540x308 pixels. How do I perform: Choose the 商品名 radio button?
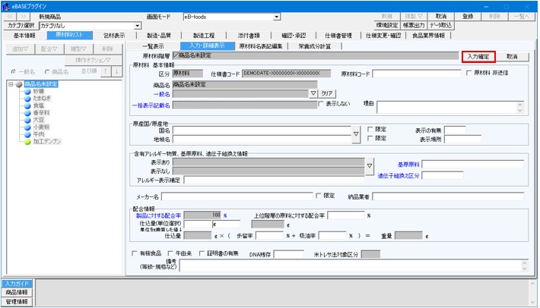(47, 72)
